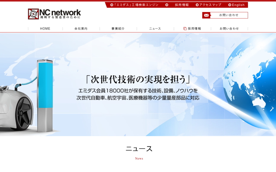Select the 採用情報 text in the main menu
This screenshot has height=172, width=276.
click(195, 29)
